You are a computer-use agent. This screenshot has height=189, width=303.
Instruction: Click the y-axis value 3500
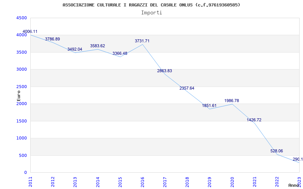pos(22,52)
